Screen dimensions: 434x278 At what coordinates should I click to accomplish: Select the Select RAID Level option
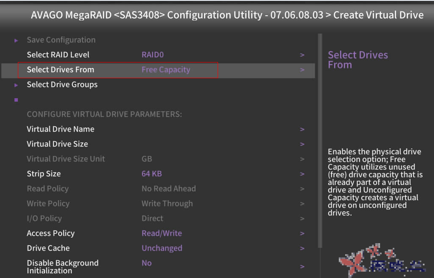(x=58, y=54)
